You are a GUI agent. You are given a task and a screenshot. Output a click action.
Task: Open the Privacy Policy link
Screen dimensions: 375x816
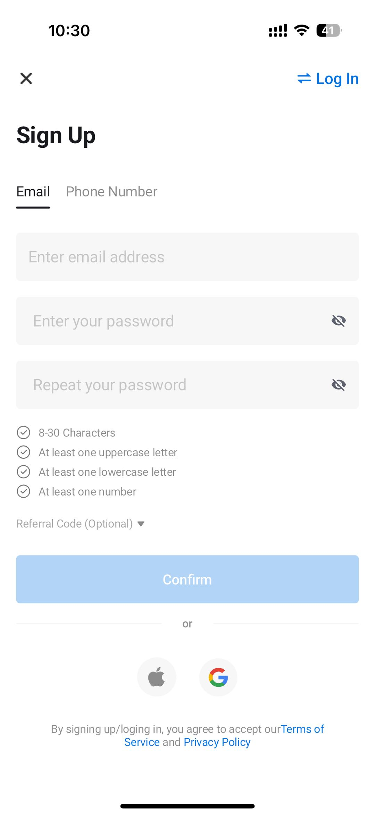click(x=217, y=742)
